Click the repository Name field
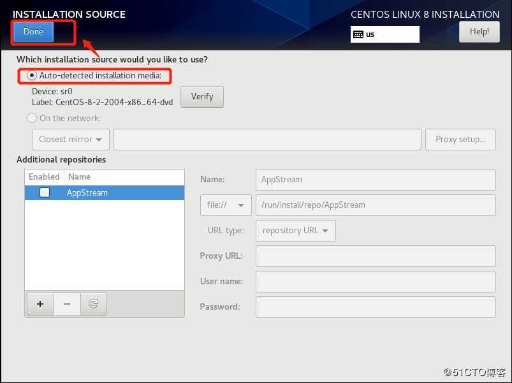This screenshot has height=383, width=512. [376, 180]
